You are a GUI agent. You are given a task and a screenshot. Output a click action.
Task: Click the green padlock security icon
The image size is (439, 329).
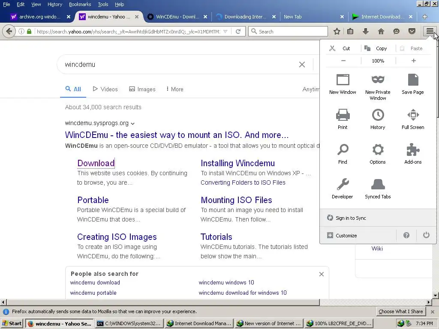tap(29, 31)
